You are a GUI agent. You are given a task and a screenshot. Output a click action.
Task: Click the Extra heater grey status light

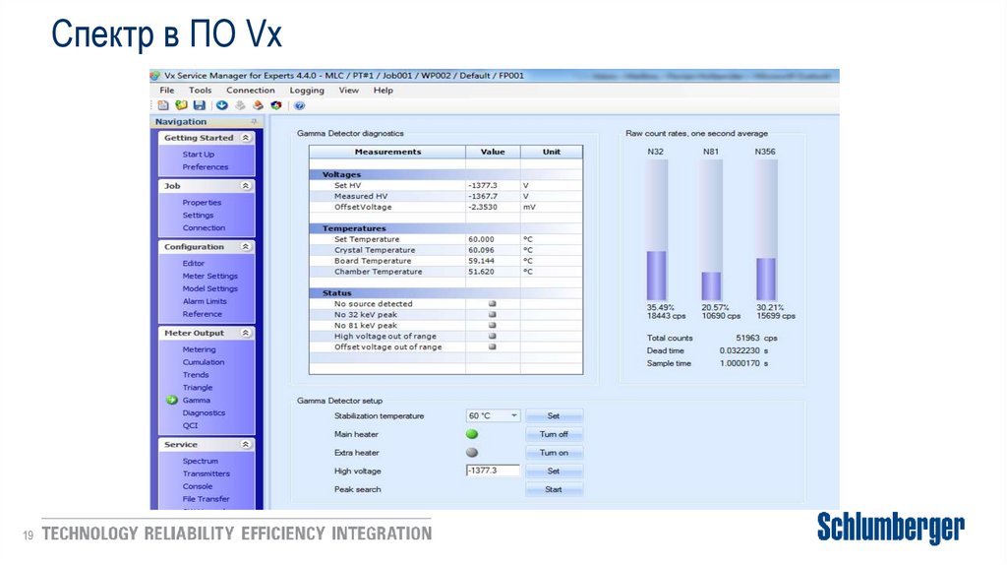pyautogui.click(x=472, y=453)
